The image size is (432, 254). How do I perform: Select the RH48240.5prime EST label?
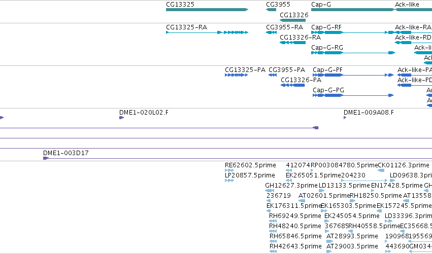click(295, 226)
